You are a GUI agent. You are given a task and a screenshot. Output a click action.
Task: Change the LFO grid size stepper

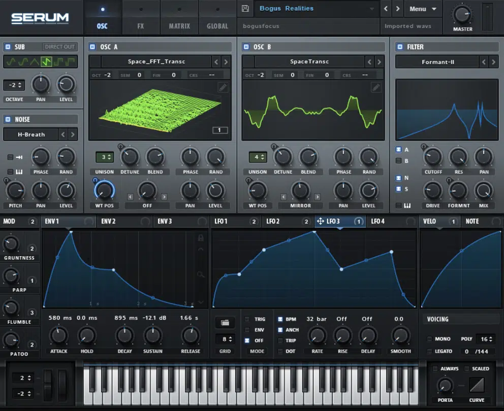[225, 339]
